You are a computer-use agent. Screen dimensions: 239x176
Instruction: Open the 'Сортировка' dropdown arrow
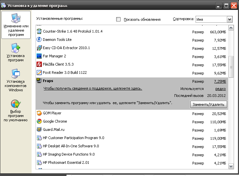click(x=229, y=19)
